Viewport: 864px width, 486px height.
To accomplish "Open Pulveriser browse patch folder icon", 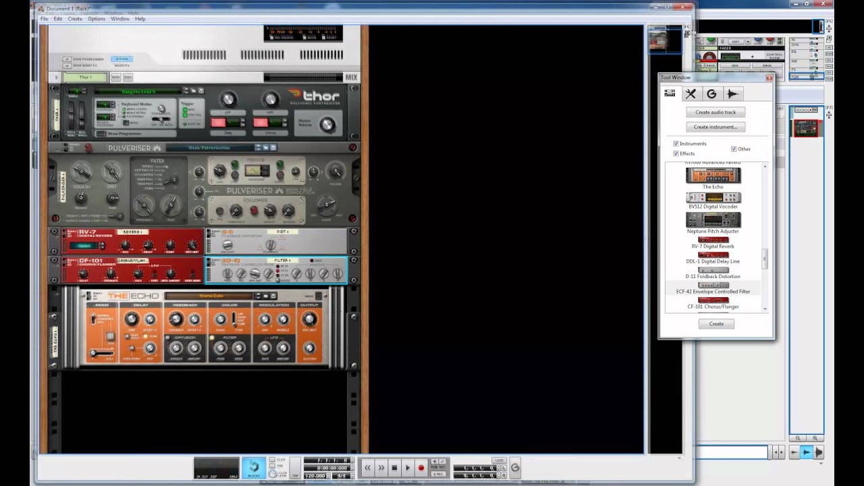I will (265, 148).
